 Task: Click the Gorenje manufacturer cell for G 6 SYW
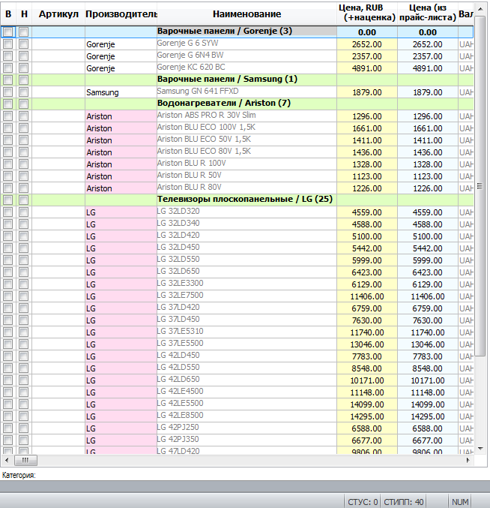pyautogui.click(x=121, y=44)
